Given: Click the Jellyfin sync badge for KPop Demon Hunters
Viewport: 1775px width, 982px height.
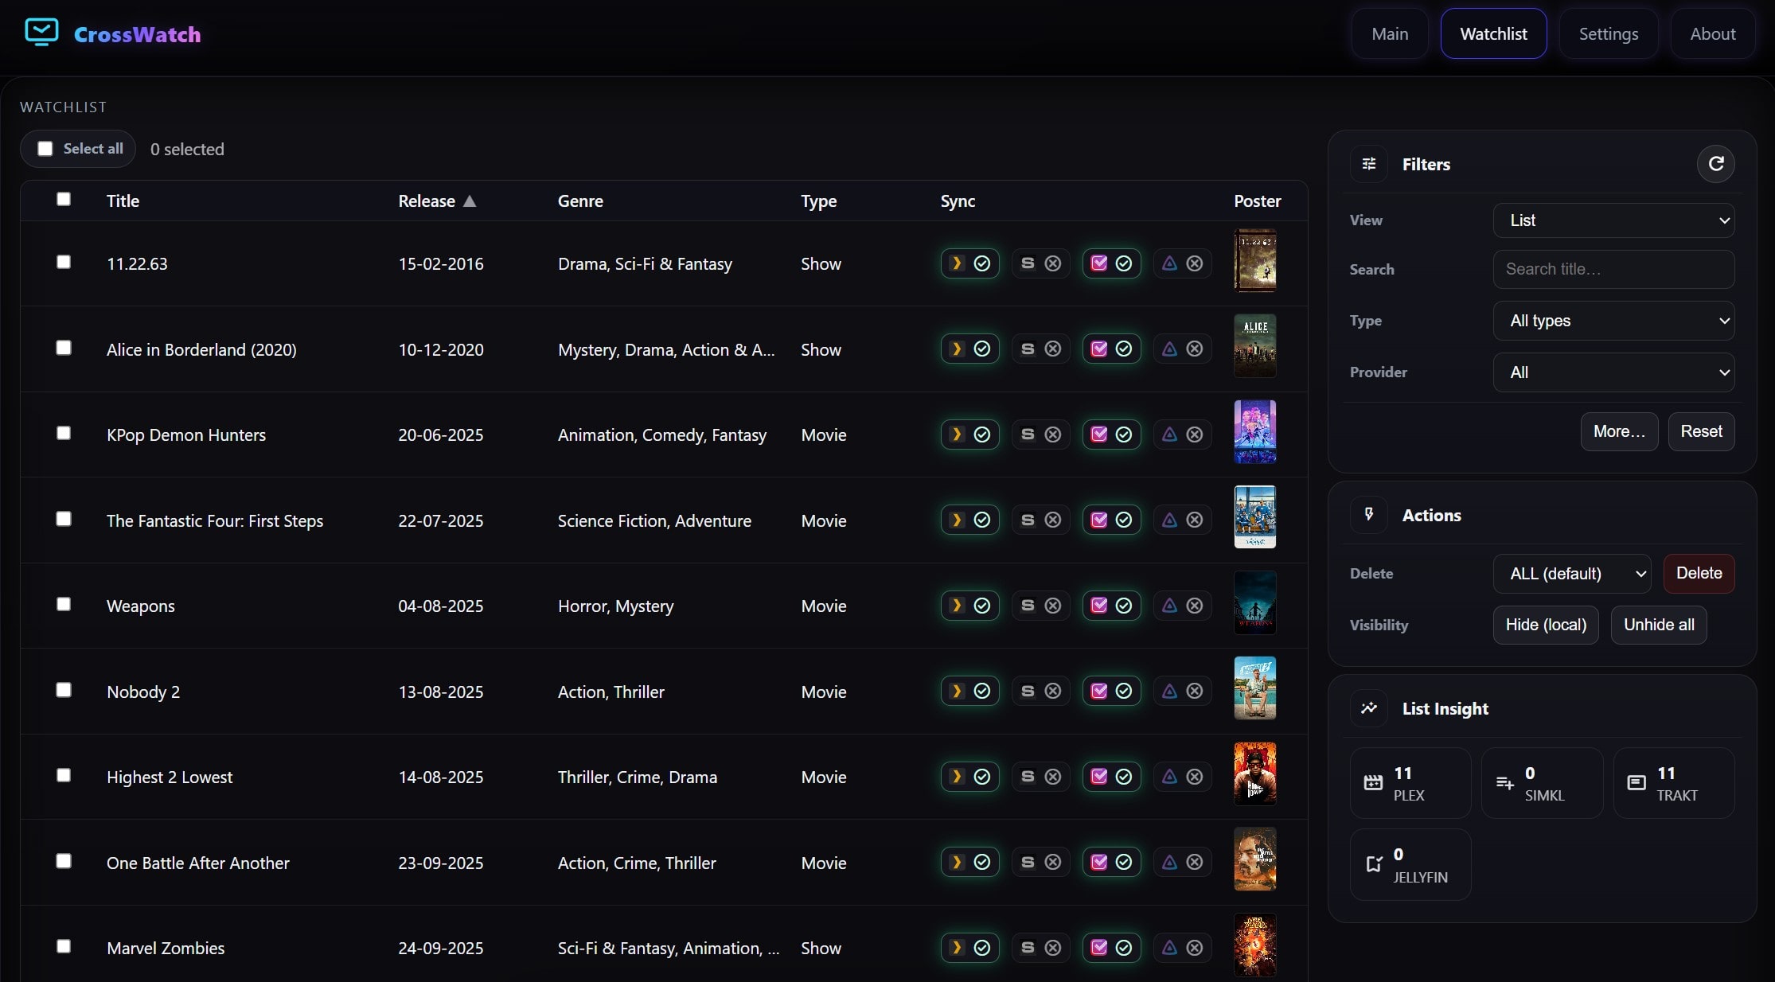Looking at the screenshot, I should (x=1182, y=434).
